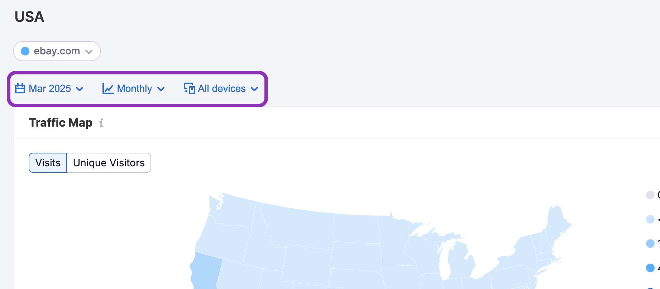660x289 pixels.
Task: Open the Mar 2025 date selector
Action: [x=50, y=88]
